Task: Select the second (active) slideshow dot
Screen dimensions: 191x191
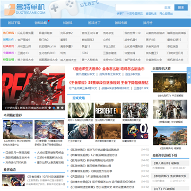Action: coord(54,108)
